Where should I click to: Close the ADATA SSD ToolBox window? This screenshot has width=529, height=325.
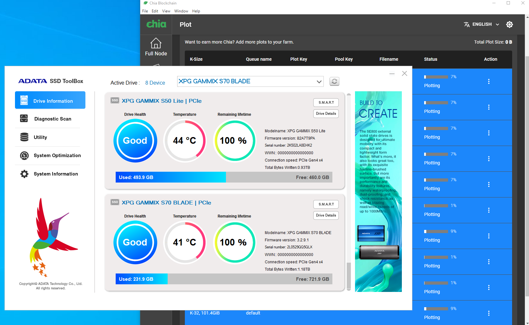[x=404, y=73]
